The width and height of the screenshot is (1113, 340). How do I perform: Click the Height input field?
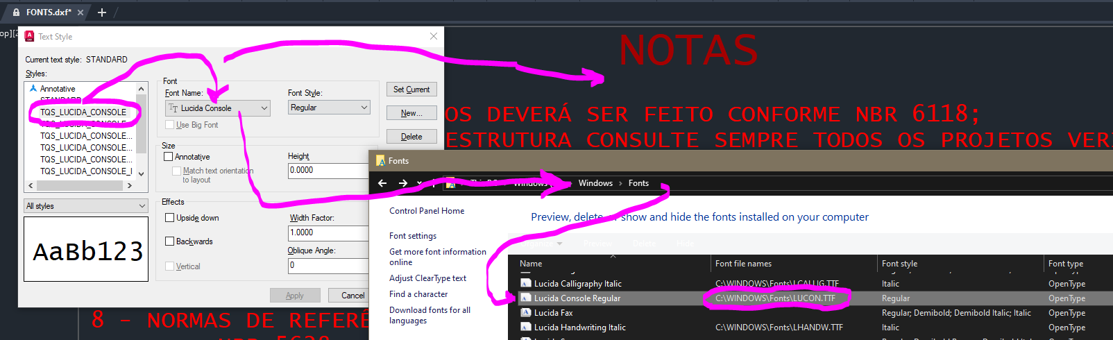328,170
